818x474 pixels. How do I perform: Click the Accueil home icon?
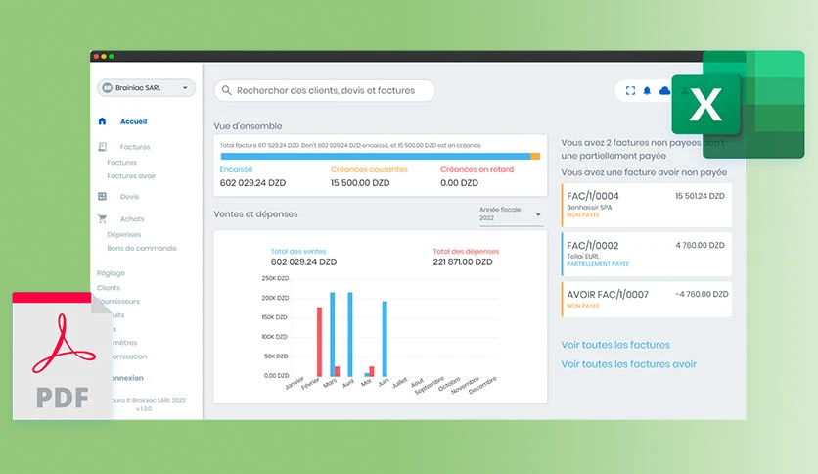102,121
